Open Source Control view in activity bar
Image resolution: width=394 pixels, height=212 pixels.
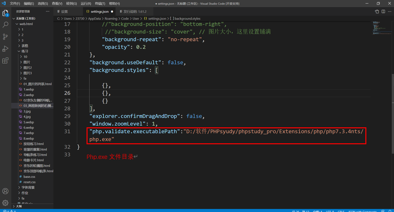coord(5,37)
